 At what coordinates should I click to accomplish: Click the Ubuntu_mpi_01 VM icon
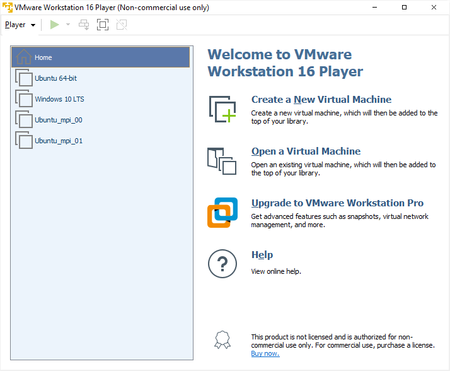click(24, 140)
